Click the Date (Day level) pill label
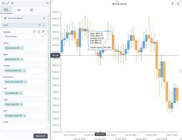Screen dimensions: 182x140 pyautogui.click(x=12, y=82)
